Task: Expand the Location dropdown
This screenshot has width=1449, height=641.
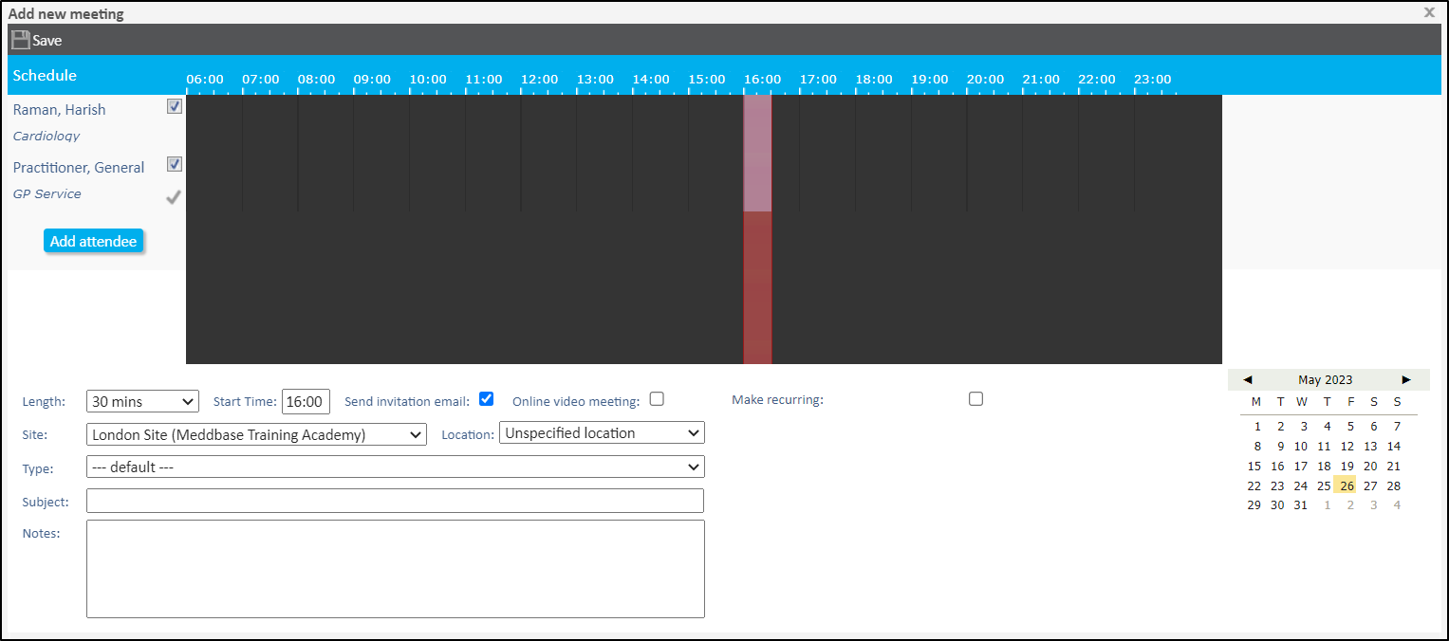Action: click(602, 433)
